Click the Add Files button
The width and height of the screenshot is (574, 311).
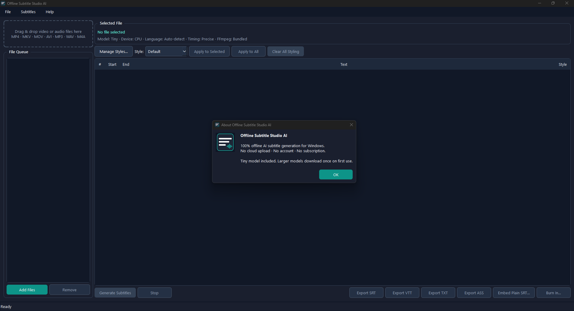(27, 290)
